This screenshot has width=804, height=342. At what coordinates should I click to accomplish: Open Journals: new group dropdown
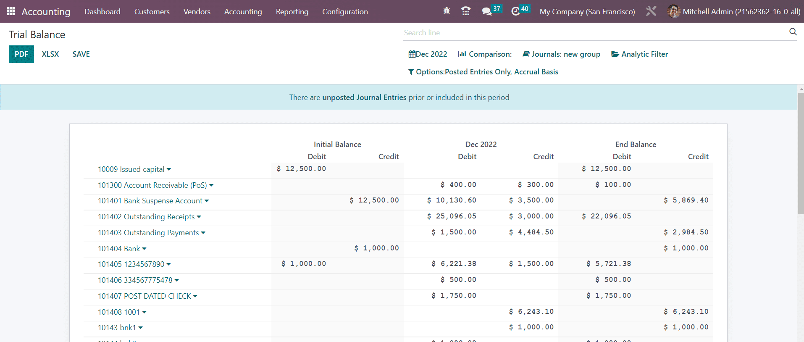(x=561, y=54)
